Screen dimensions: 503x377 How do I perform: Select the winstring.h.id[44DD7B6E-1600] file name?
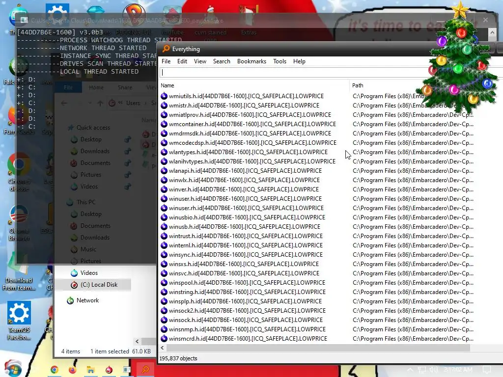tap(248, 292)
